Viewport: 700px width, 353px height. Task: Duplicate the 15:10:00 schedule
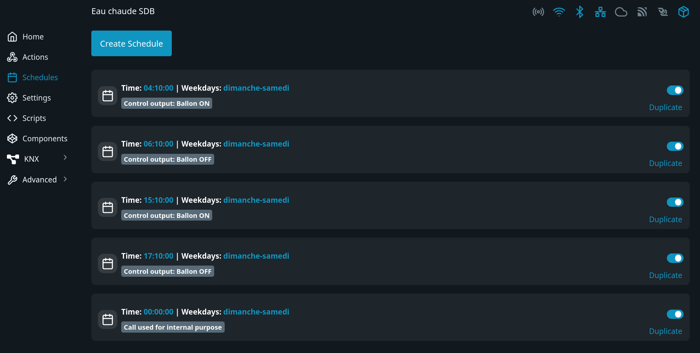tap(665, 220)
